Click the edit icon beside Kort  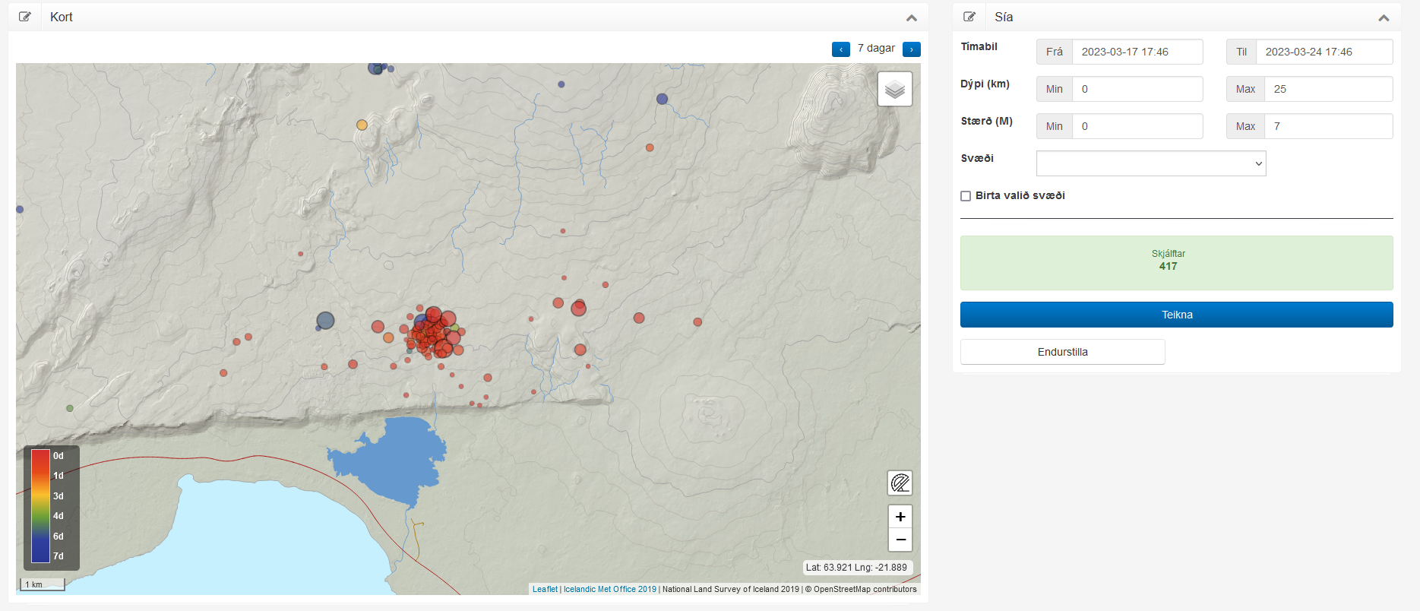pos(25,17)
